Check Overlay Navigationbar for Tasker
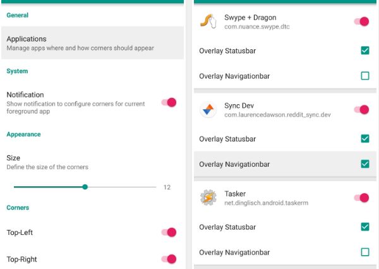379x269 pixels. click(x=365, y=252)
